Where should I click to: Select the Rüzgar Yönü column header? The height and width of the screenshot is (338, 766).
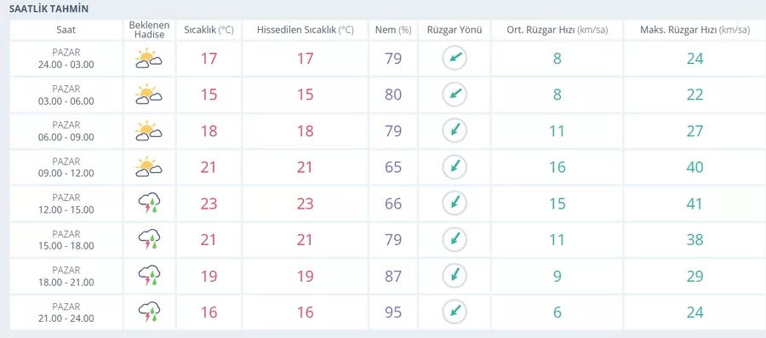[454, 30]
